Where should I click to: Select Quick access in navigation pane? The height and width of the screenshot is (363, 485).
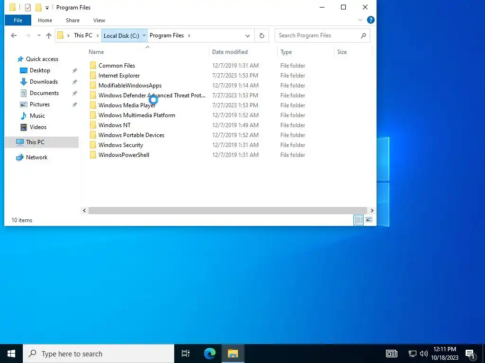(x=42, y=59)
